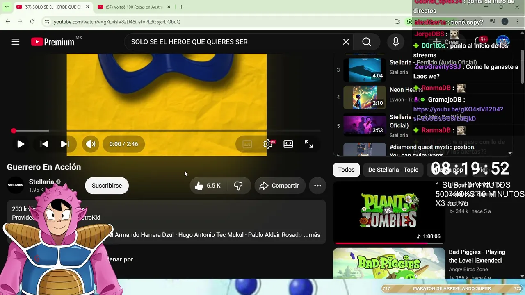The height and width of the screenshot is (295, 525).
Task: Close the Volteé 100 Rocas browser tab
Action: [x=169, y=7]
